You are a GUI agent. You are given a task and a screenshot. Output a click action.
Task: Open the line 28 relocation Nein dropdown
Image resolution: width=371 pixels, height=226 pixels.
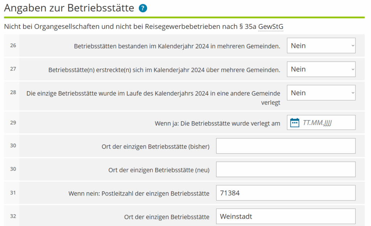tap(321, 93)
